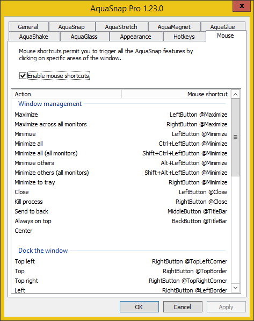Click the MiddleButton @TitleBar shortcut
The height and width of the screenshot is (321, 254).
198,211
